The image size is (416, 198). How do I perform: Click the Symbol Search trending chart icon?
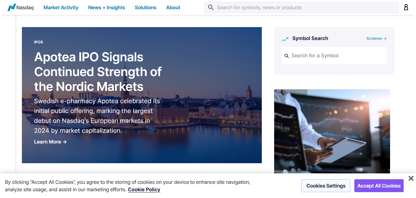pos(285,39)
